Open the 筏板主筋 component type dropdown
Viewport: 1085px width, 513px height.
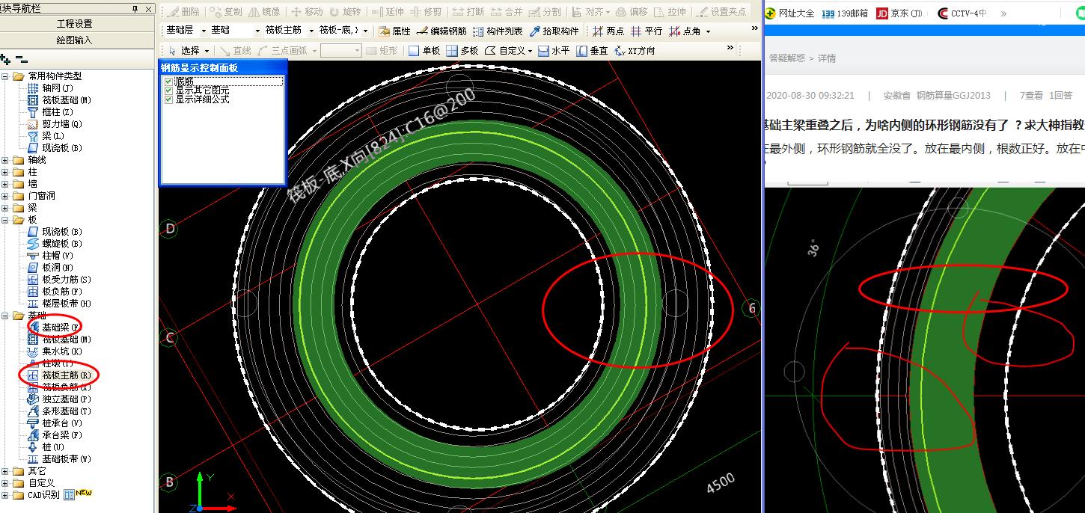(x=311, y=31)
